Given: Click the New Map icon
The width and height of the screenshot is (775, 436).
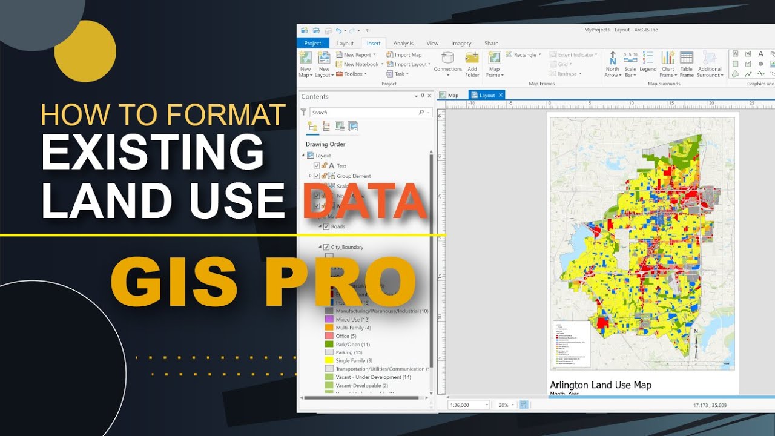Looking at the screenshot, I should 306,58.
